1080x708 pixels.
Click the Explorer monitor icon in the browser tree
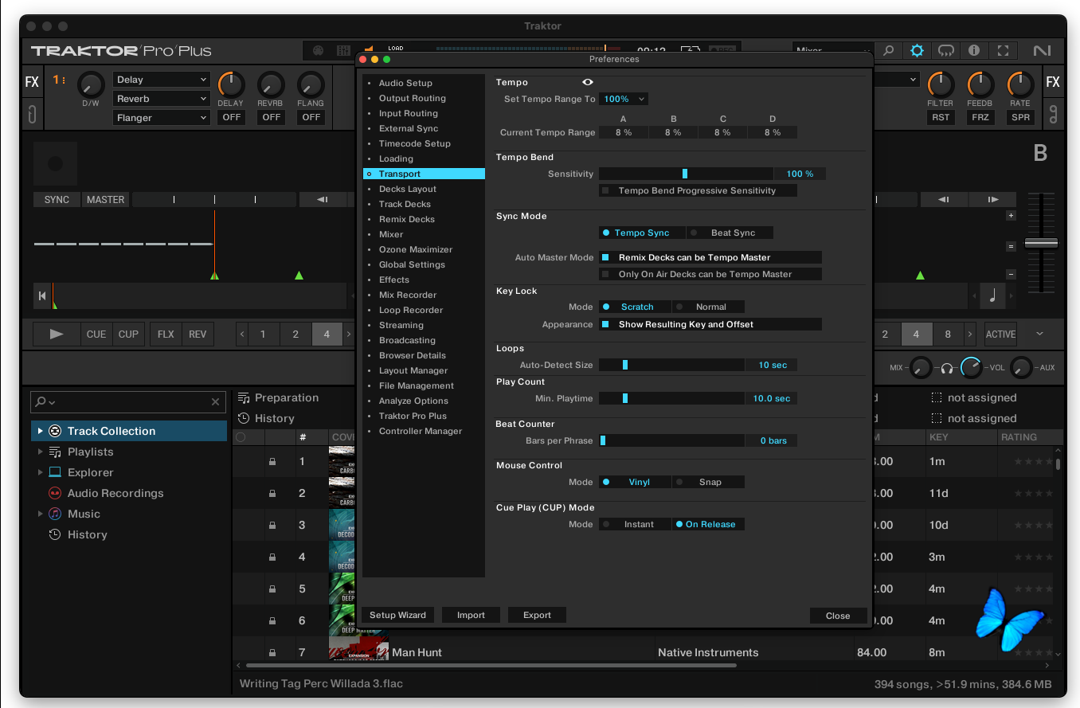[x=55, y=472]
